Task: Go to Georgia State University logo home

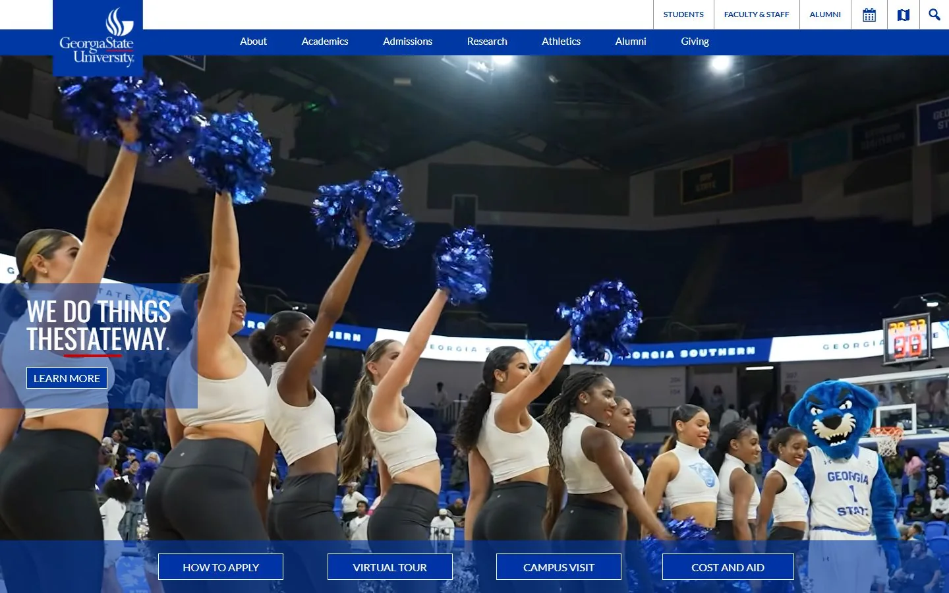Action: coord(98,38)
